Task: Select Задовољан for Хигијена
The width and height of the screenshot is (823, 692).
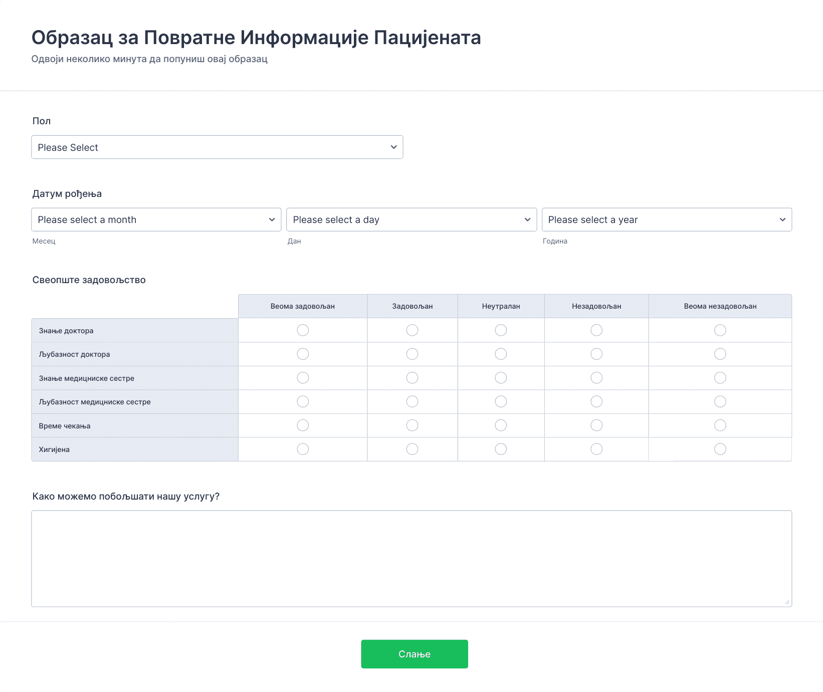Action: click(412, 449)
